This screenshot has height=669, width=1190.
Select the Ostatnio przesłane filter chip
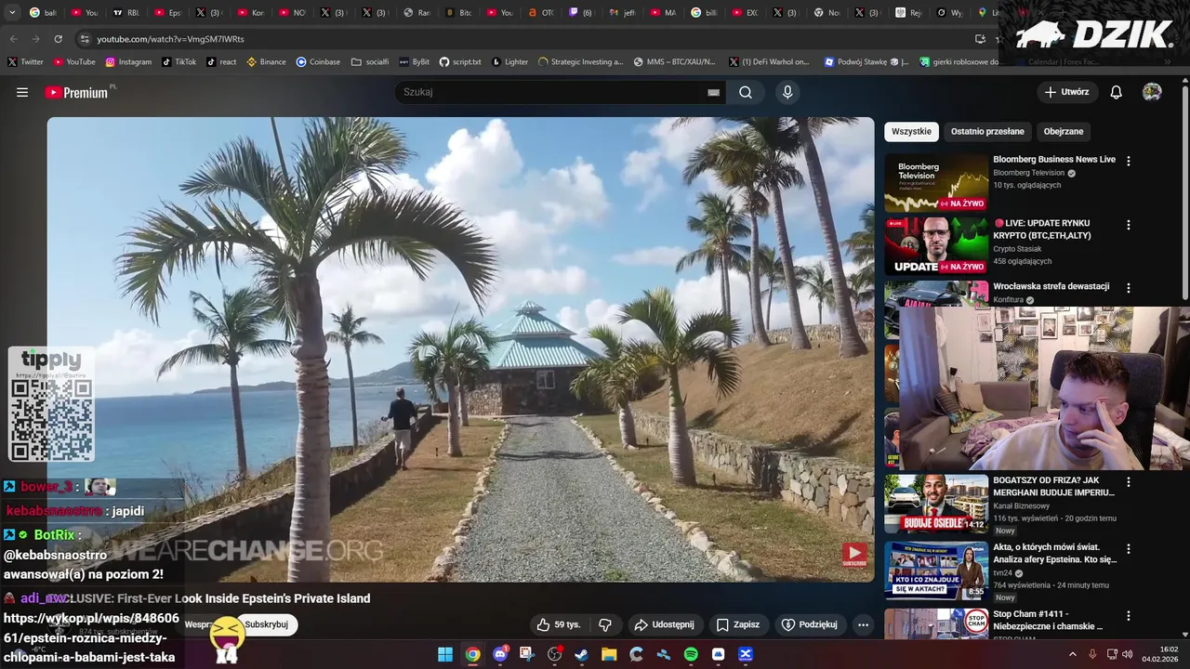click(987, 131)
